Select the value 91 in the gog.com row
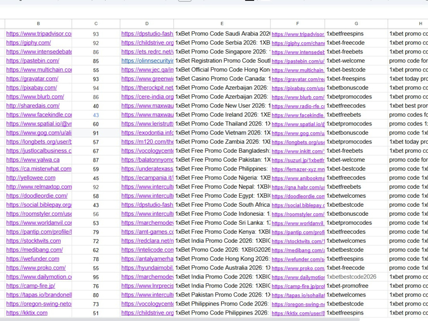Viewport: 428px width, 321px height. tap(96, 133)
